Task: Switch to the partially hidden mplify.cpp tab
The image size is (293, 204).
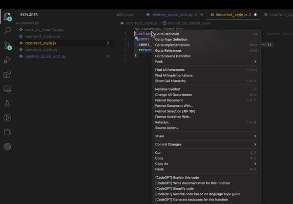Action: tap(124, 15)
